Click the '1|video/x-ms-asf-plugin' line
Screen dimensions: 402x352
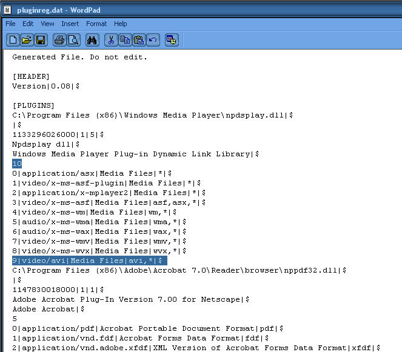tap(106, 183)
